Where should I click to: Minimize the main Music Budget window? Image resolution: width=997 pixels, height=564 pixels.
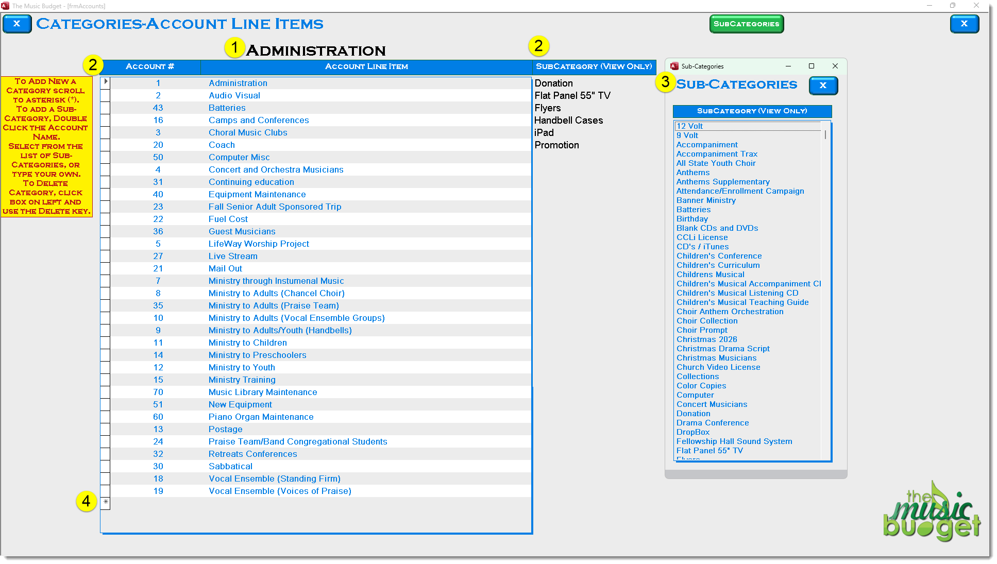[x=930, y=6]
